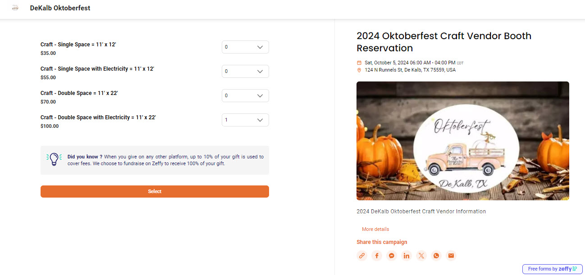The height and width of the screenshot is (275, 585).
Task: Click the Free forms by Zeffy badge
Action: [552, 269]
